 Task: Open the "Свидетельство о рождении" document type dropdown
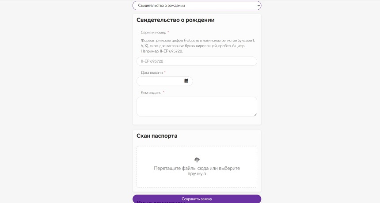point(197,6)
